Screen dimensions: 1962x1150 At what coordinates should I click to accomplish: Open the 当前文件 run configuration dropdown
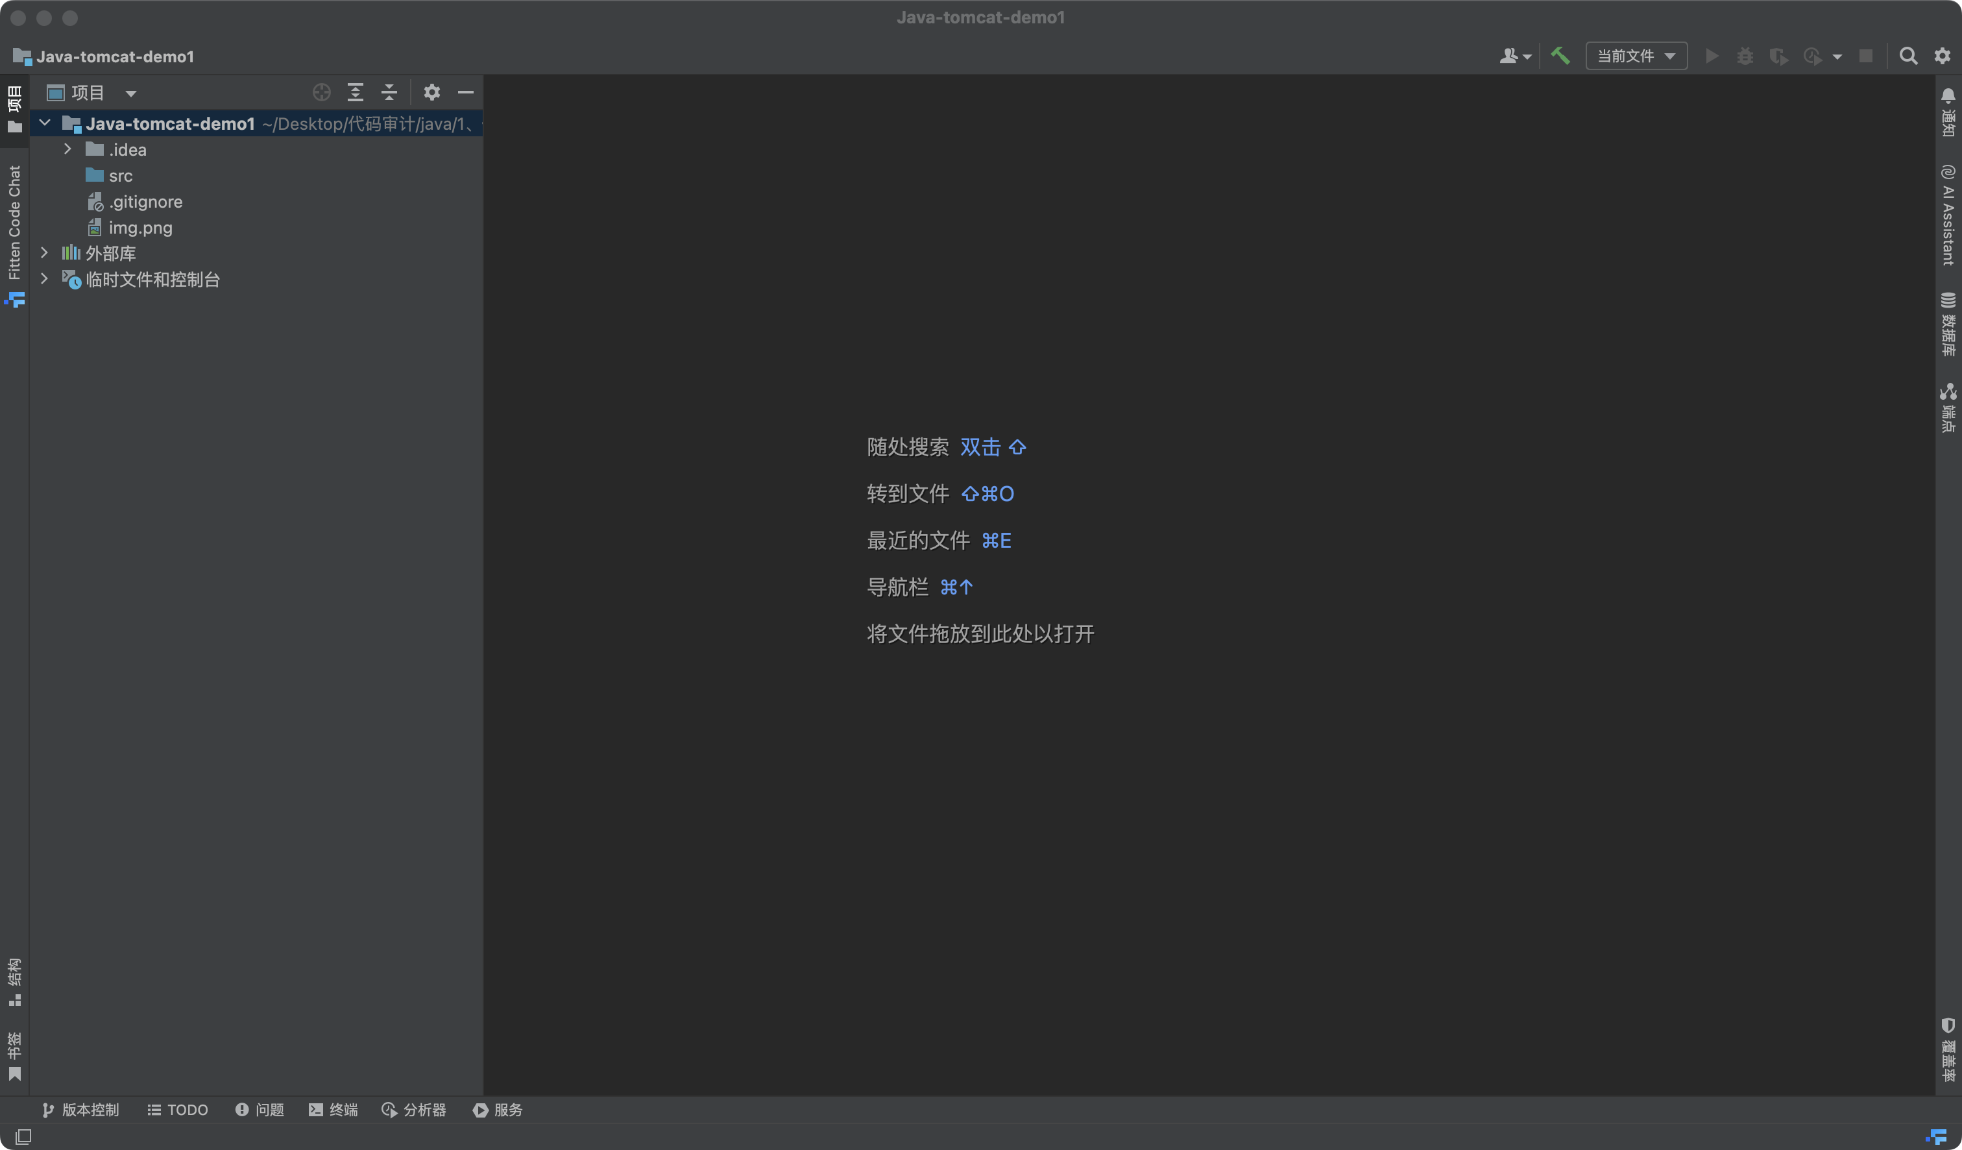click(1636, 56)
